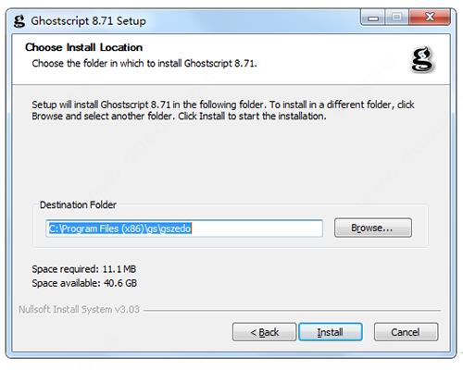The height and width of the screenshot is (370, 463).
Task: Go to the previous step with the Back button
Action: 264,332
